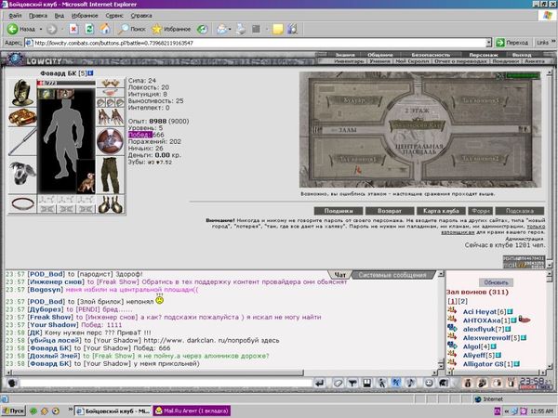Click the golden bracers equipment slot

(22, 117)
